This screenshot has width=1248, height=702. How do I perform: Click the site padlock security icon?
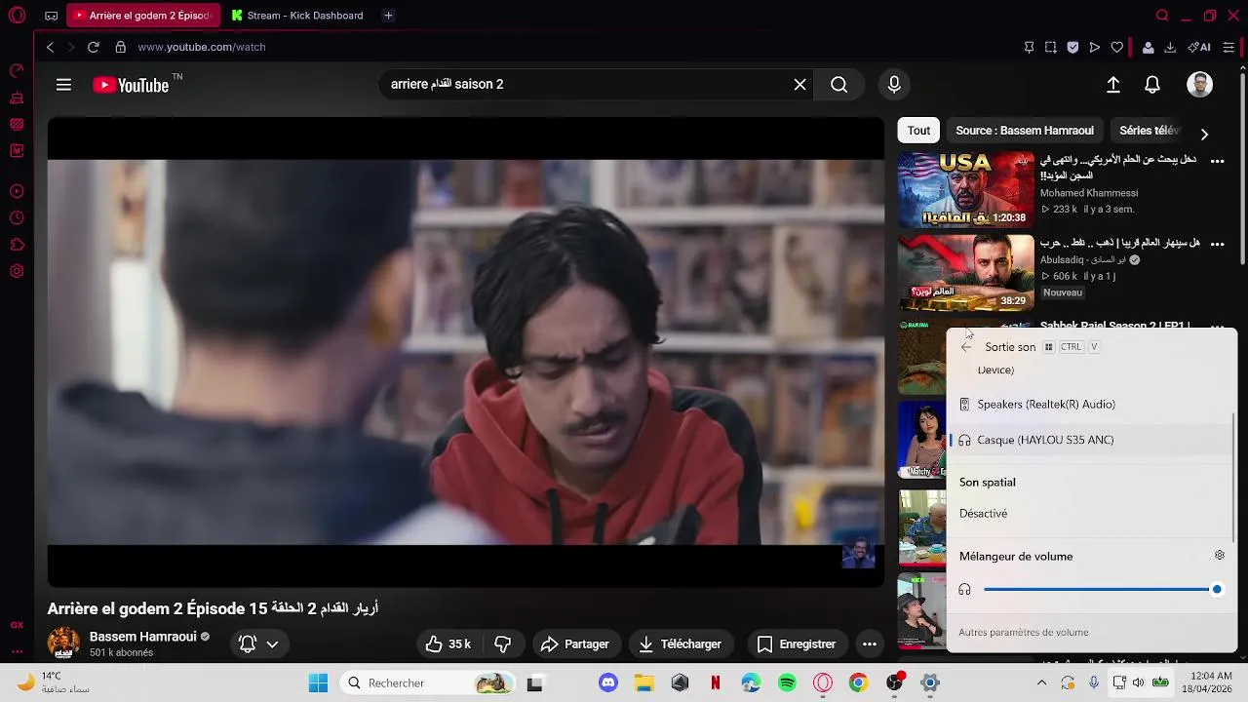click(121, 47)
